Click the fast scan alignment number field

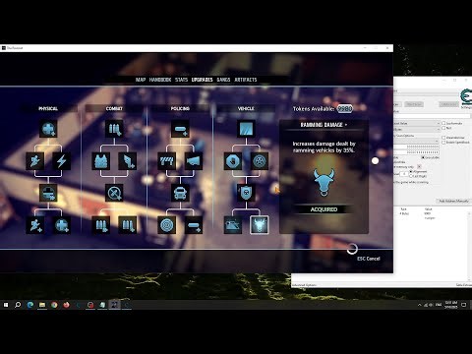click(404, 174)
